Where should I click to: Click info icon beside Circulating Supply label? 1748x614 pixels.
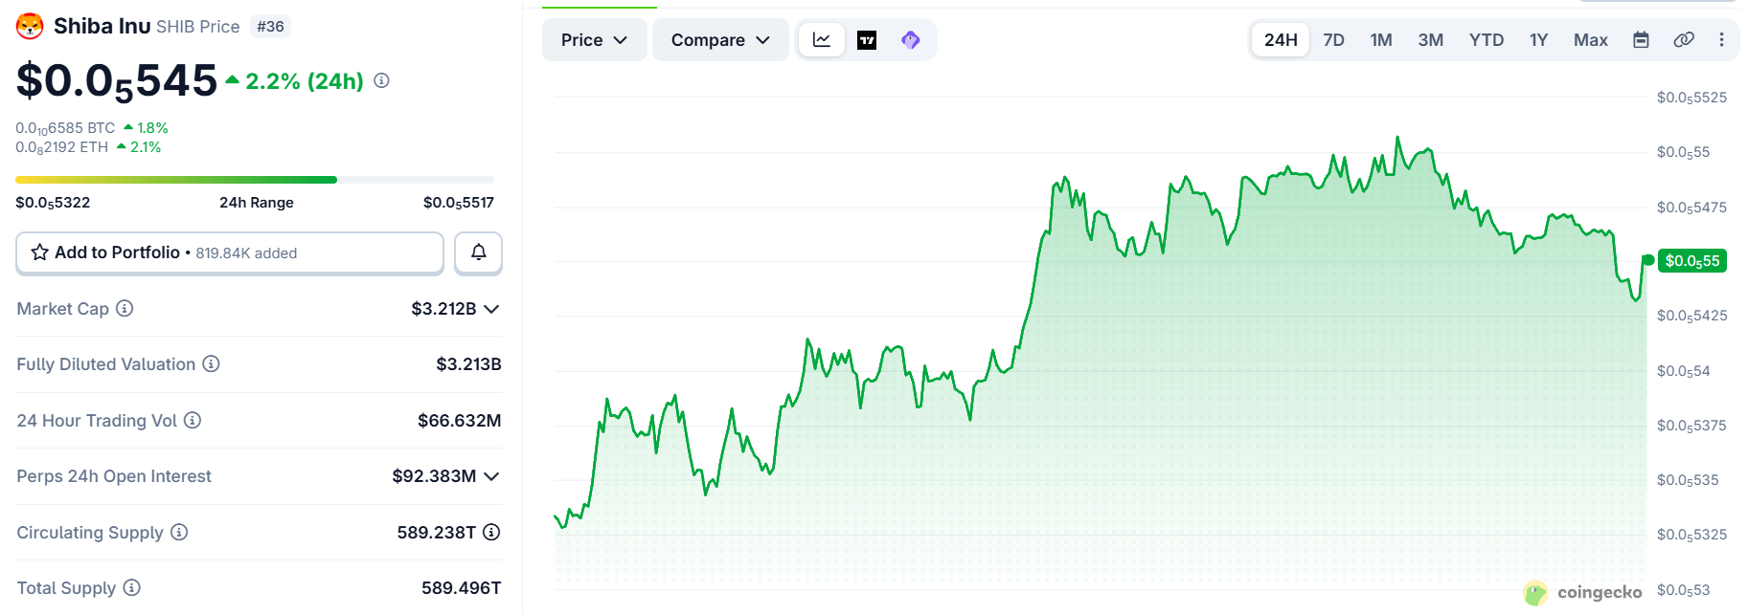[179, 532]
